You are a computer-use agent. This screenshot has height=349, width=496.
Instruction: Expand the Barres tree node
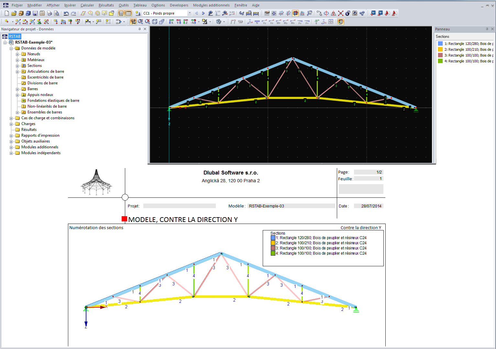click(x=17, y=89)
